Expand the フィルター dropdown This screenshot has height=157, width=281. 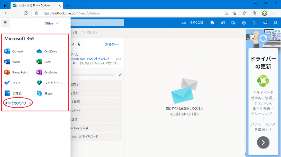pos(112,44)
